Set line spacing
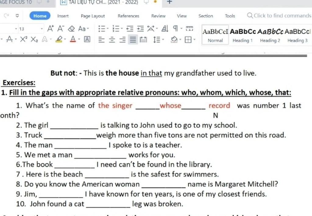This screenshot has height=216, width=312. pos(157,40)
